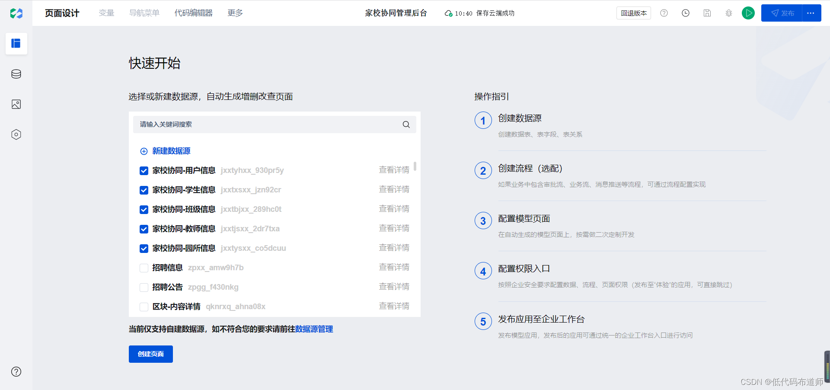View details for 家校协同-园所信息
Image resolution: width=830 pixels, height=390 pixels.
394,248
